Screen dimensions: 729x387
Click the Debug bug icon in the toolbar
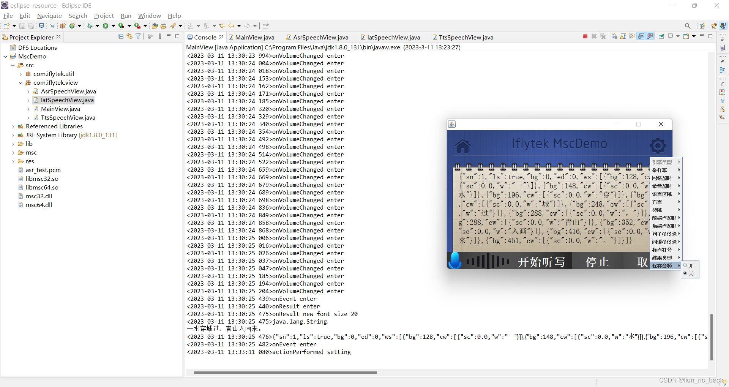tap(90, 26)
